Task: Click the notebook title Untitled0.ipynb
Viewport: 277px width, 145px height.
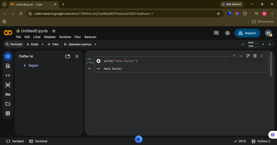Action: pos(34,31)
